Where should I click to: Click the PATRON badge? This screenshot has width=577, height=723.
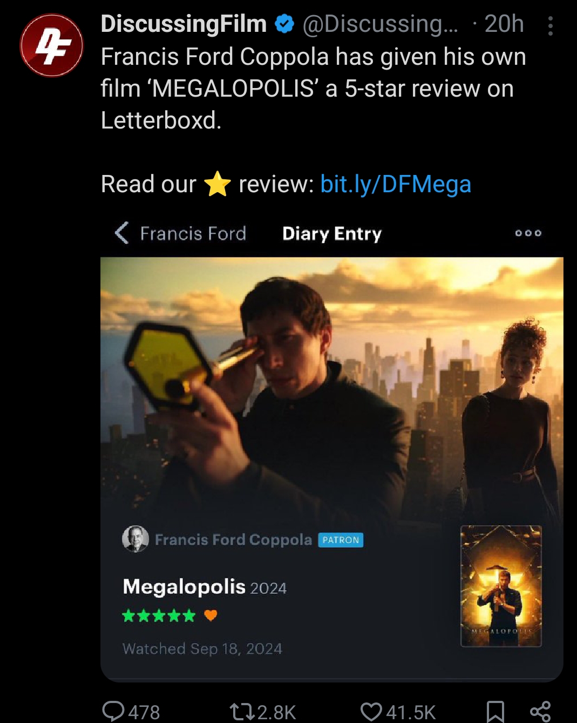click(x=341, y=540)
